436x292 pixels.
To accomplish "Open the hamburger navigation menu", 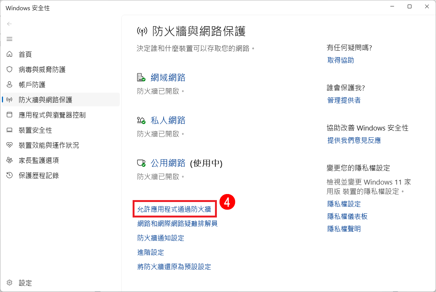I will [10, 39].
